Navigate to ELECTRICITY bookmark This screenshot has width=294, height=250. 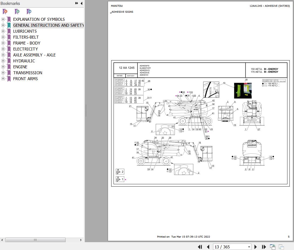click(25, 49)
